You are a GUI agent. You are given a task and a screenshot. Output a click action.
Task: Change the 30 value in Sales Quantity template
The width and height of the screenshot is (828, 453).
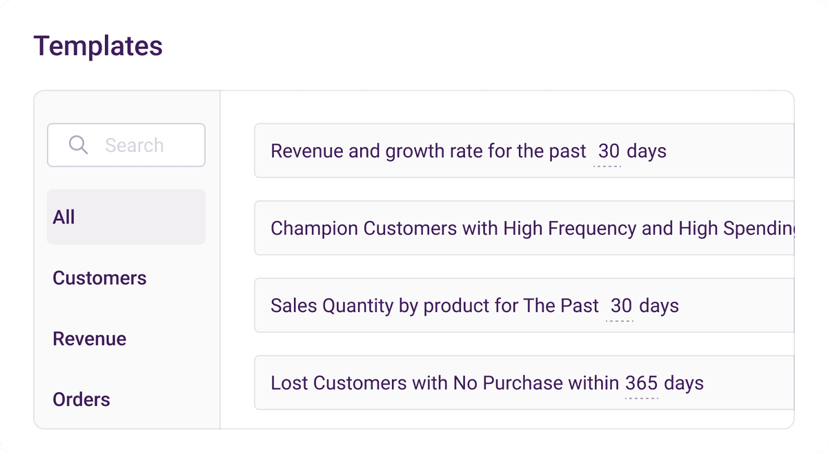click(x=621, y=306)
